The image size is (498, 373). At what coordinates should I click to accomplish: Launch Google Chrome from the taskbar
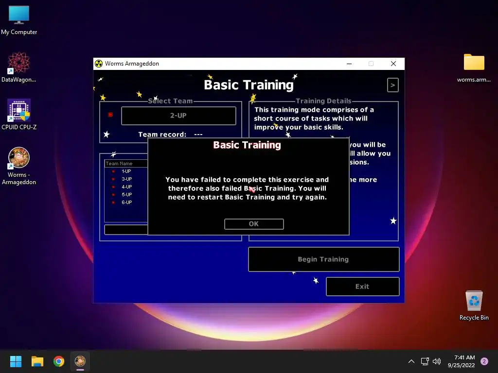(59, 361)
